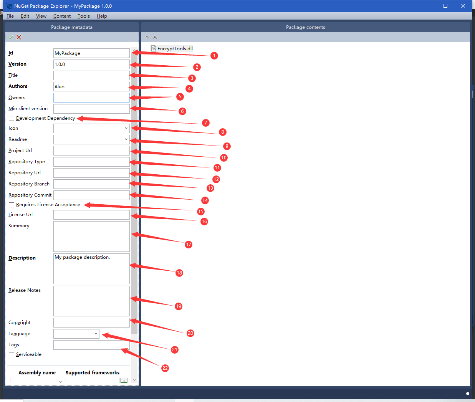Collapse all package contents with the double-up chevron

click(x=155, y=37)
